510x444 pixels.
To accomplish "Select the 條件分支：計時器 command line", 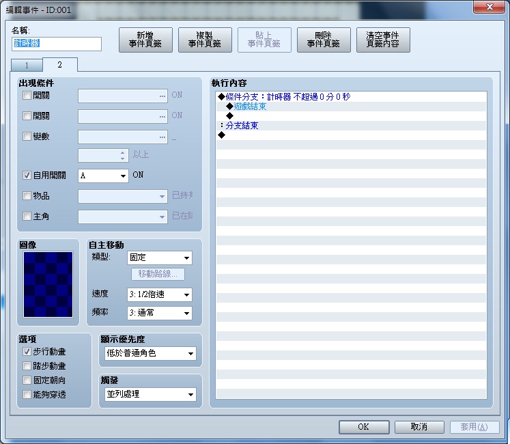I will click(x=352, y=97).
